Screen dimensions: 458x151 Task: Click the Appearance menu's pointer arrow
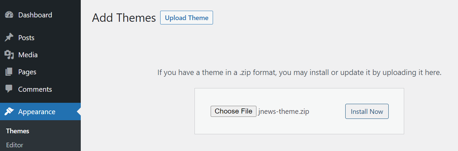[79, 111]
